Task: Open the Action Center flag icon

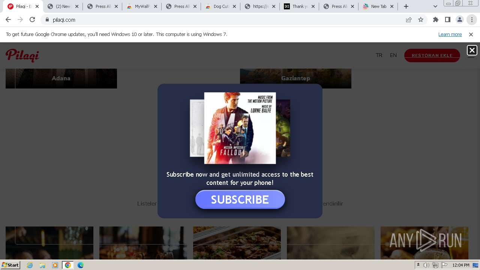Action: pos(445,265)
